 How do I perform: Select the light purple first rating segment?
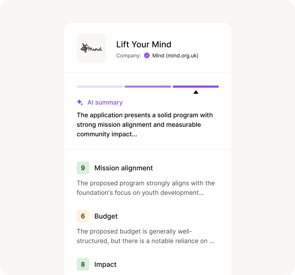click(100, 87)
